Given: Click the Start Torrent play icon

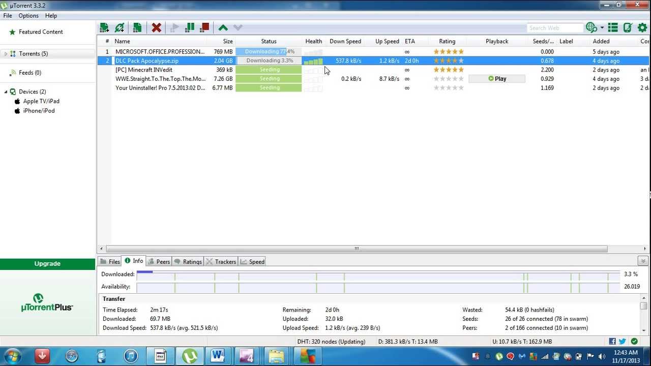Looking at the screenshot, I should (175, 27).
